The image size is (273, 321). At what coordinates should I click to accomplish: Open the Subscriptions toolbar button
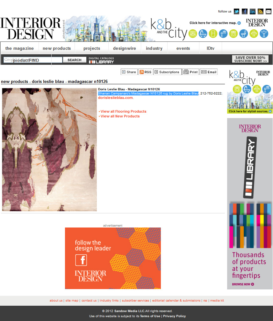(x=167, y=72)
